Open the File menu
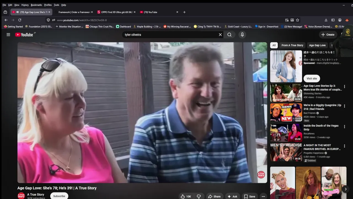Image resolution: width=353 pixels, height=199 pixels. [x=4, y=5]
